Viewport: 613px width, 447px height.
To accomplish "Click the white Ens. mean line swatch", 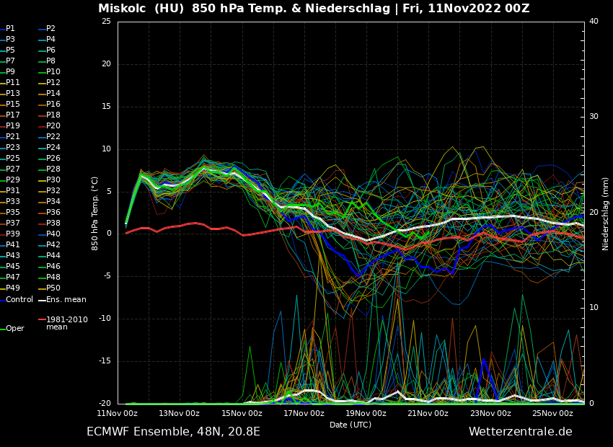I will point(42,300).
